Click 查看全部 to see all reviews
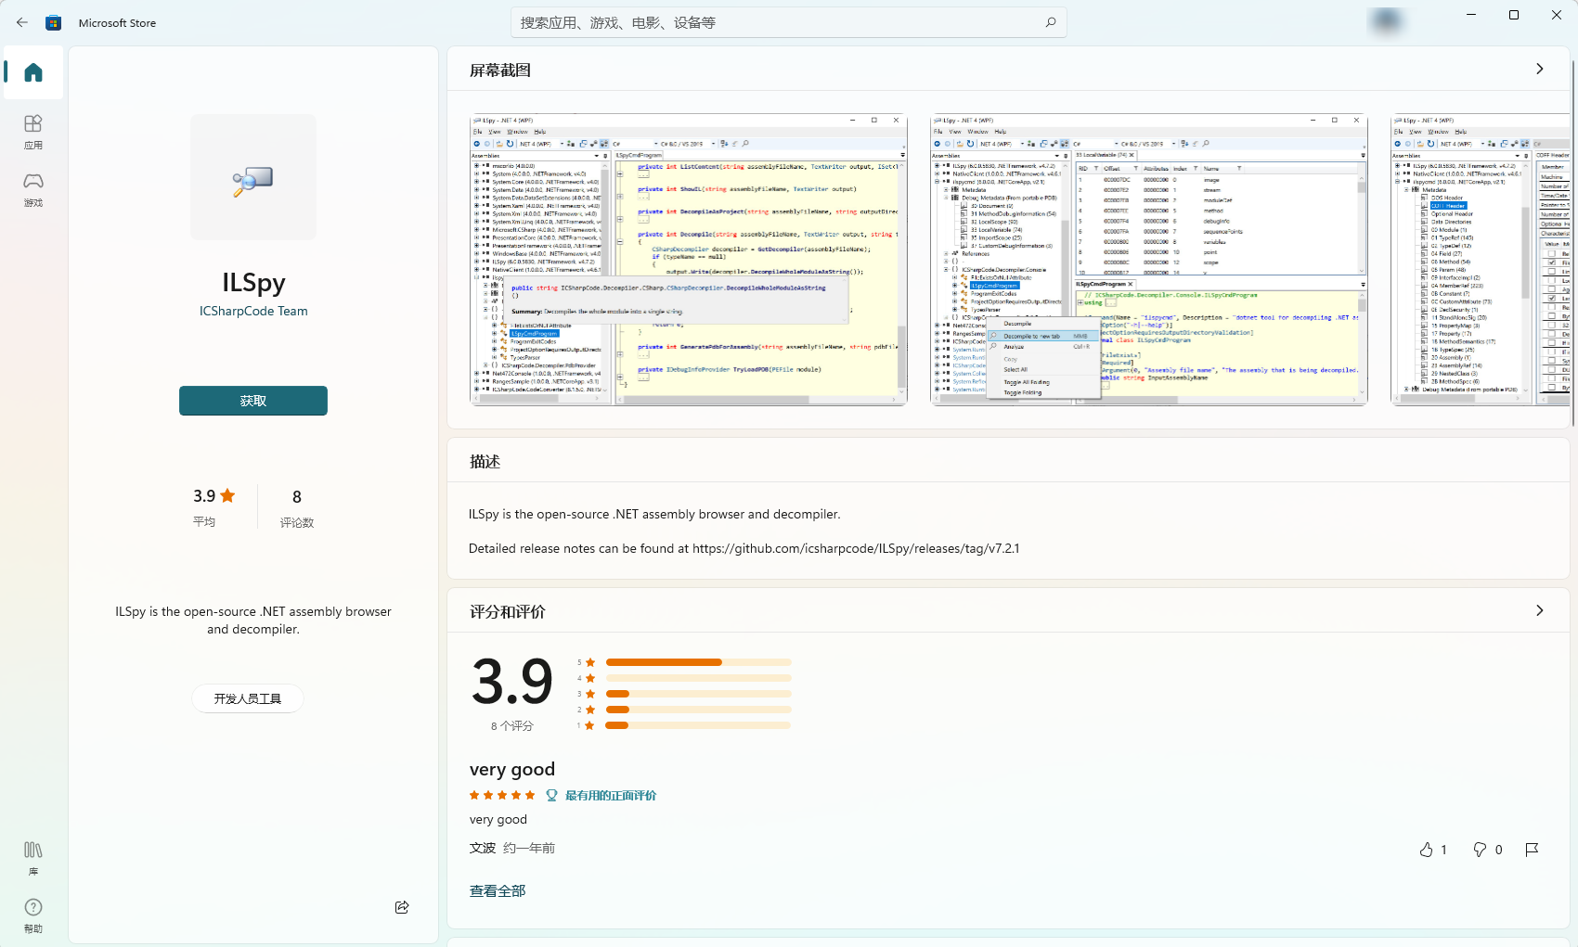This screenshot has width=1578, height=947. (x=498, y=890)
